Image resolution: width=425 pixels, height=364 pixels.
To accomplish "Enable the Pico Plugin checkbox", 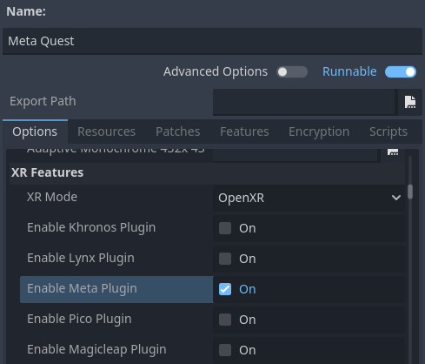I will tap(225, 320).
